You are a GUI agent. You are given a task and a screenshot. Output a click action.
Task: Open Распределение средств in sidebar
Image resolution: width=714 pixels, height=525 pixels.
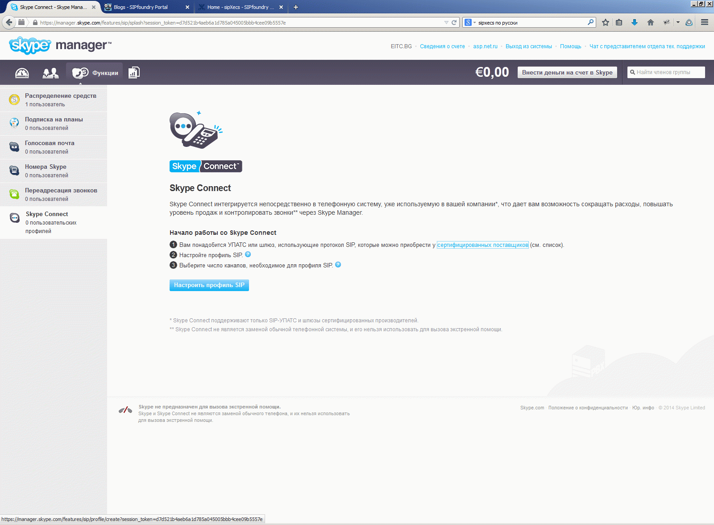tap(54, 100)
